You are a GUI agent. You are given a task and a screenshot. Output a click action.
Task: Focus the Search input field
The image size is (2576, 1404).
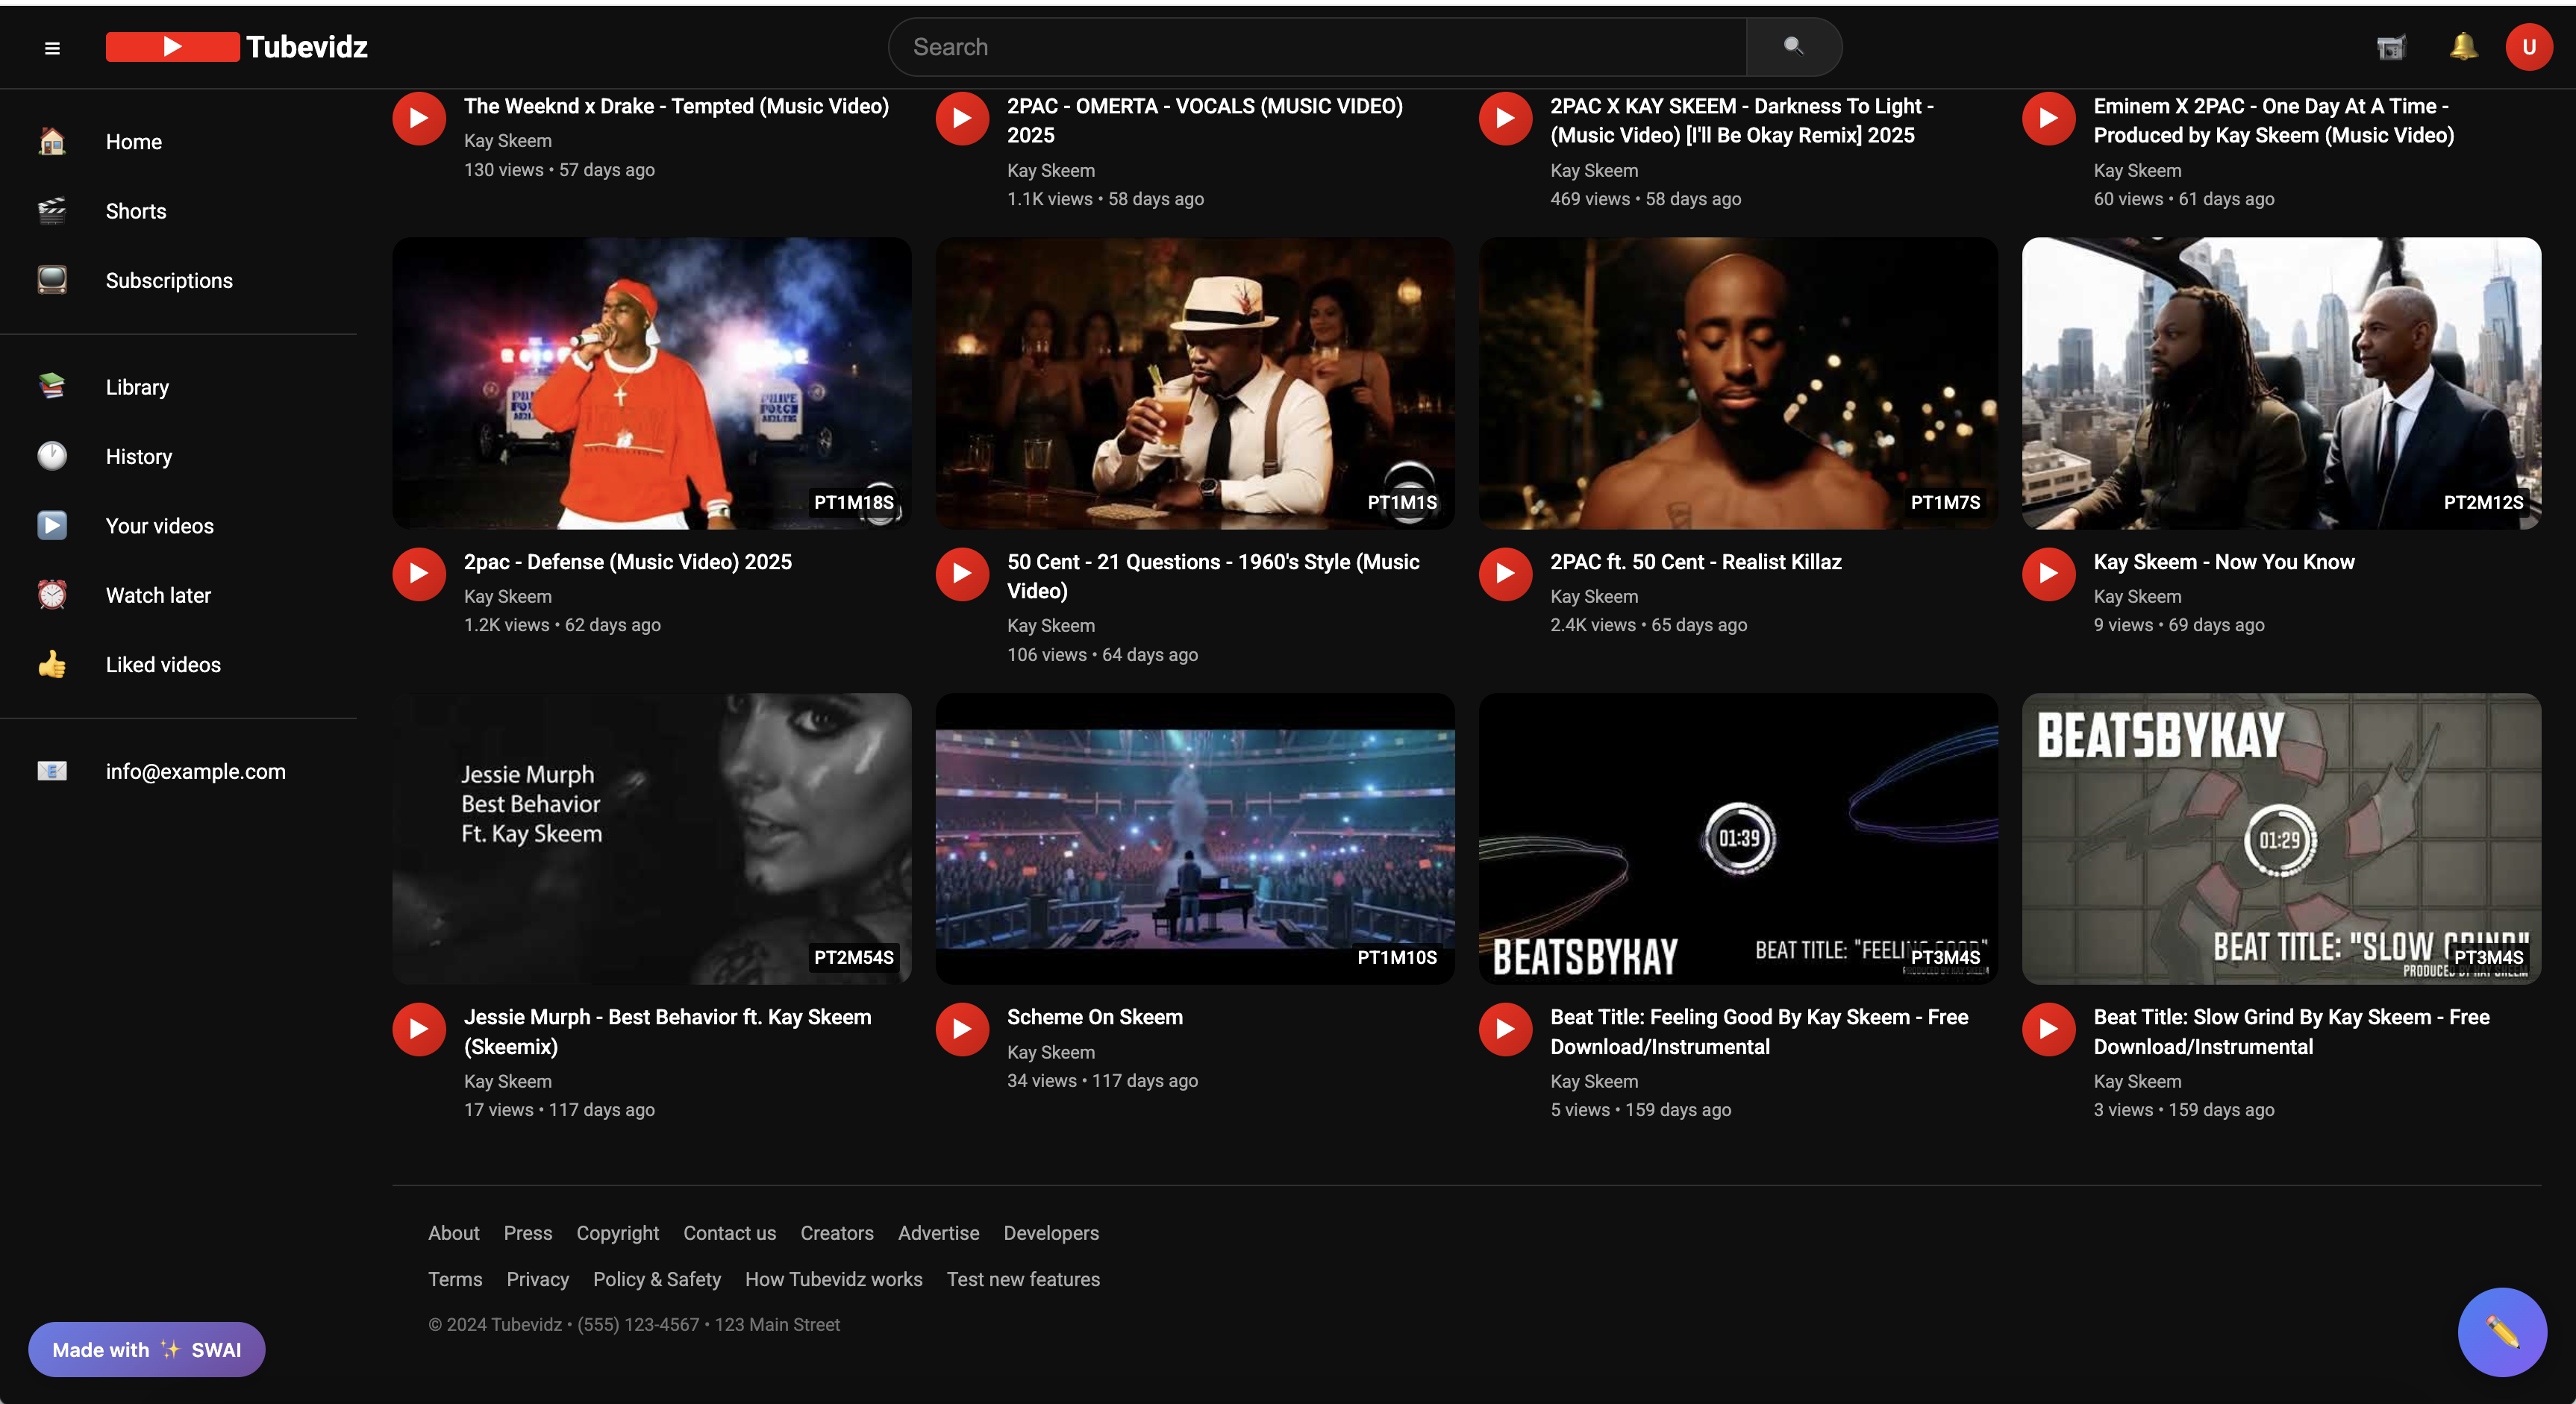click(1317, 47)
